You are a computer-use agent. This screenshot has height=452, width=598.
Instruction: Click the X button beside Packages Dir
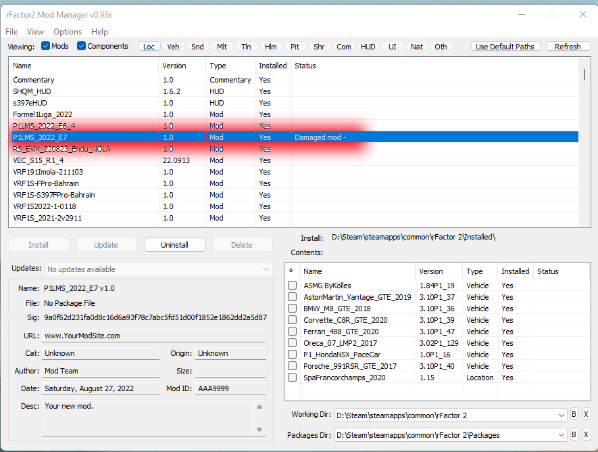pos(586,434)
